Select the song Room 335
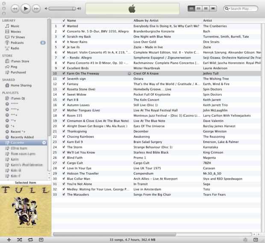 click(74, 115)
